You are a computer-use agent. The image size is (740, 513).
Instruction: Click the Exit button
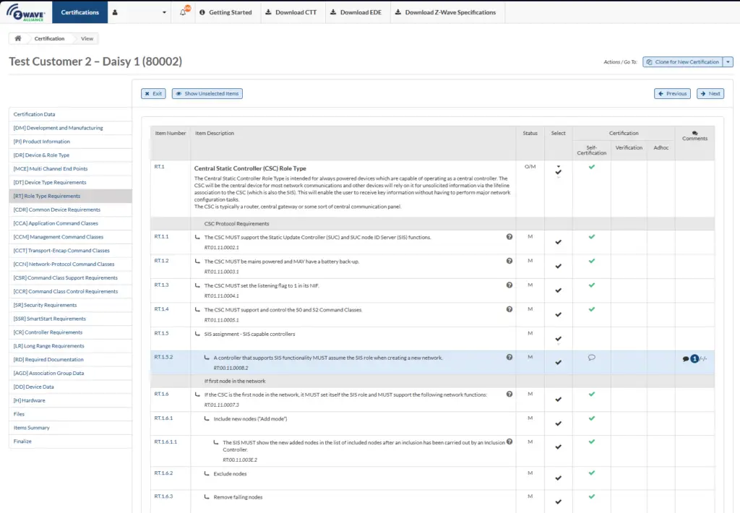click(x=153, y=93)
